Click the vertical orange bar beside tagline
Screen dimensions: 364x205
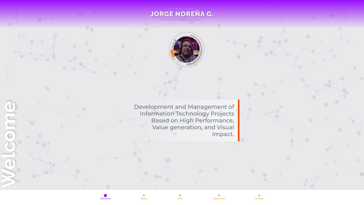[x=239, y=120]
